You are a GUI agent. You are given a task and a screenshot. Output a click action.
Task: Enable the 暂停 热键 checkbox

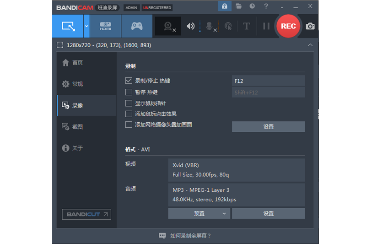click(129, 92)
